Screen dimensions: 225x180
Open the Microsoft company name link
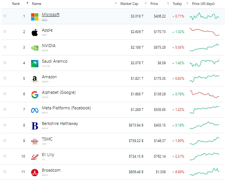50,14
